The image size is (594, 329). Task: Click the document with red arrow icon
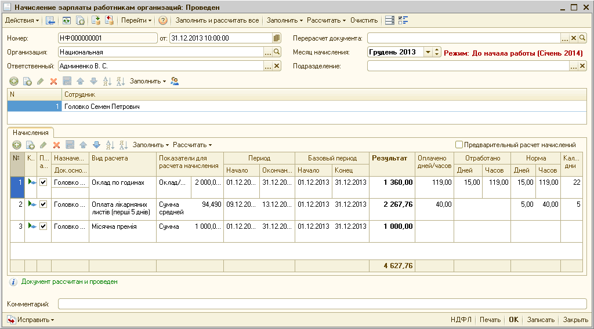[109, 20]
